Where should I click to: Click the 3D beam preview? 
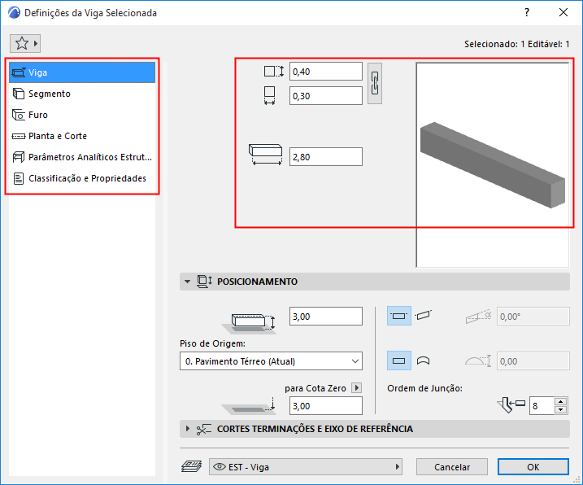tap(492, 164)
